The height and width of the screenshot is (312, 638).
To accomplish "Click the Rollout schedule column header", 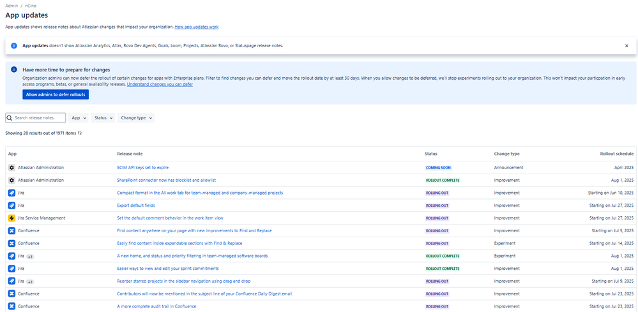I will pyautogui.click(x=617, y=154).
